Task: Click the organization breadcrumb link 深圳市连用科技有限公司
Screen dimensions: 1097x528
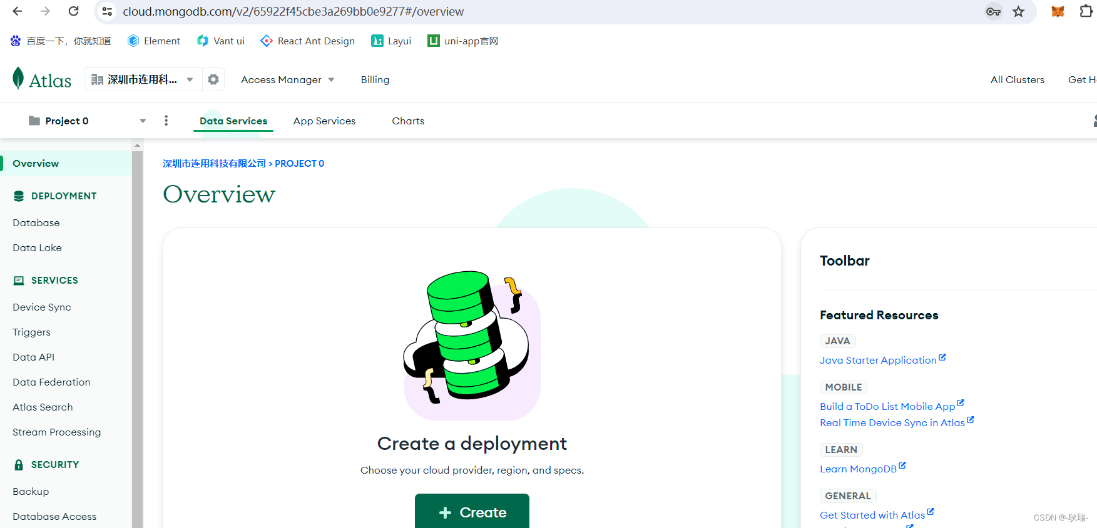Action: [x=215, y=163]
